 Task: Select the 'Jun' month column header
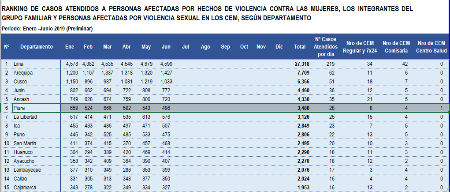click(x=166, y=47)
